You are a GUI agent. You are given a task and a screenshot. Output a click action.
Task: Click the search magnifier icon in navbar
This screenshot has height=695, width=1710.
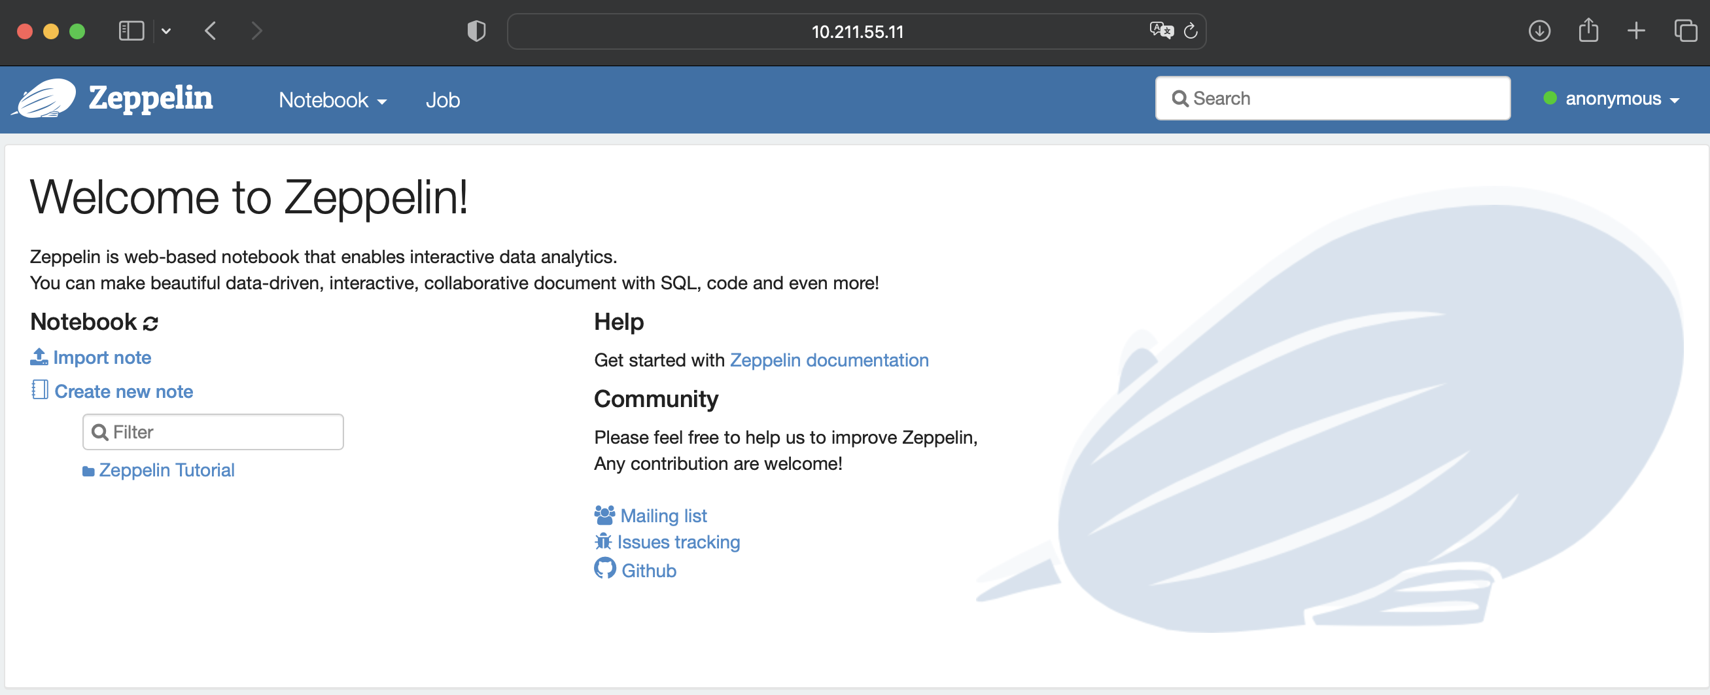[1179, 99]
